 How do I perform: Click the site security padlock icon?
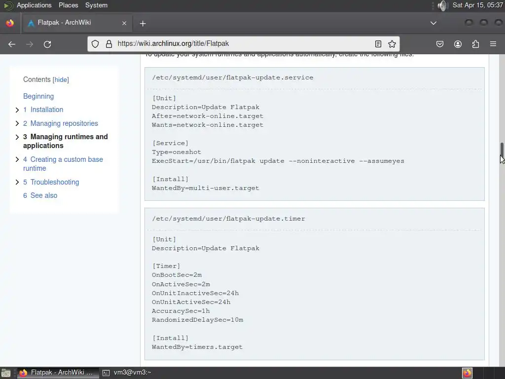[x=109, y=44]
